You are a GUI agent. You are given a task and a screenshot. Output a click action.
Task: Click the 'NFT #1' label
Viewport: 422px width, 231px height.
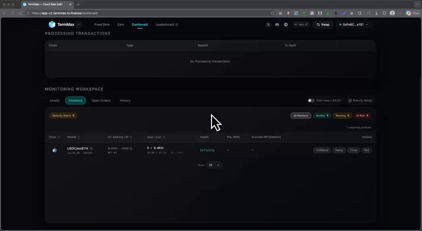tap(112, 153)
